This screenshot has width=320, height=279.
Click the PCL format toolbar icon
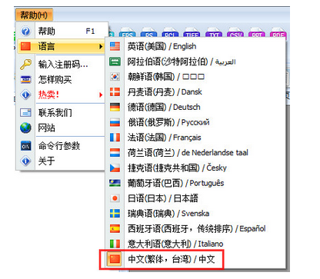pyautogui.click(x=170, y=33)
